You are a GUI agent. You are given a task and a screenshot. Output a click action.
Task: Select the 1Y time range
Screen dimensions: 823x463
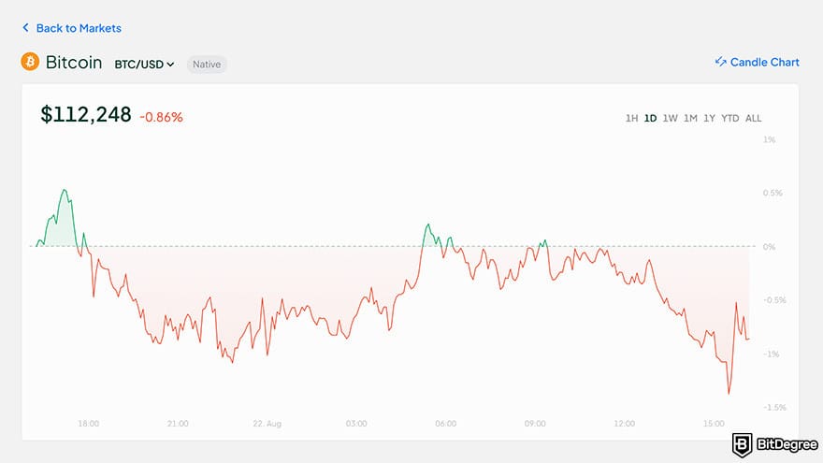point(709,118)
